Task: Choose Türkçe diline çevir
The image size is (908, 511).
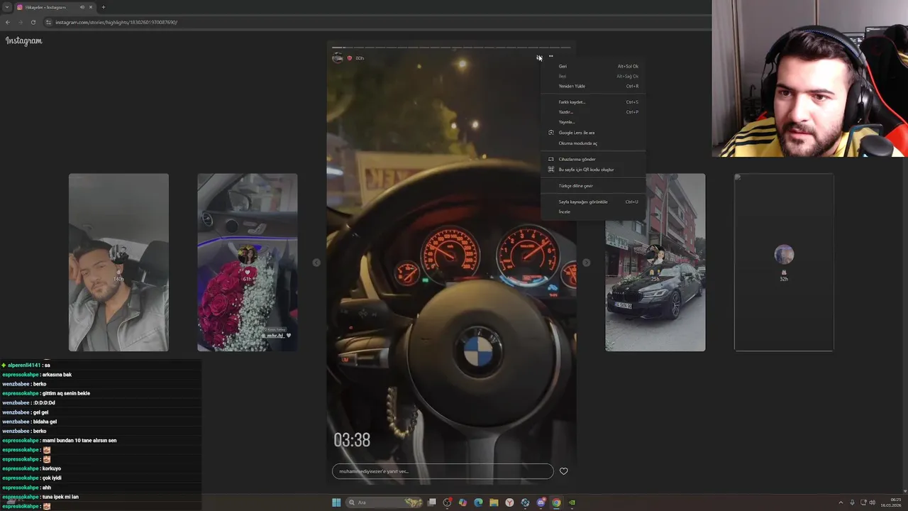Action: (x=593, y=186)
